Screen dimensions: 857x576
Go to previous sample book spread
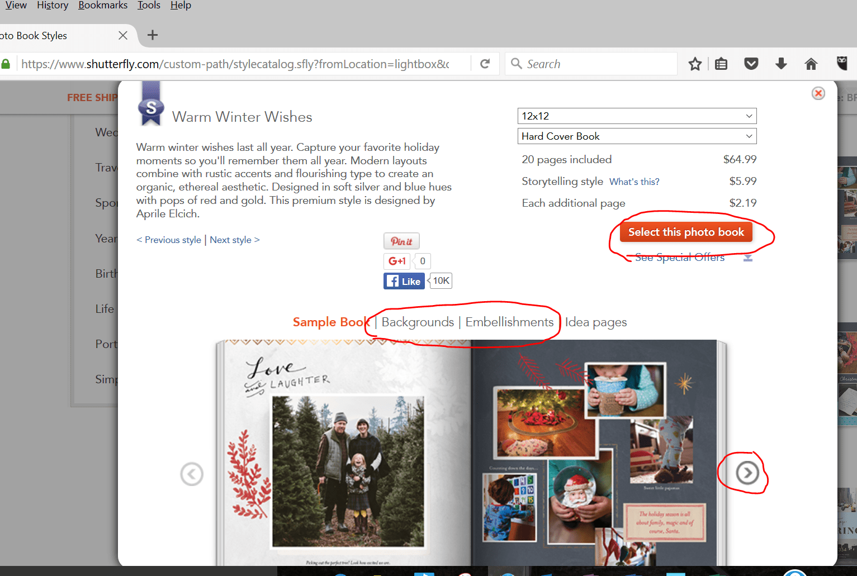pyautogui.click(x=192, y=474)
